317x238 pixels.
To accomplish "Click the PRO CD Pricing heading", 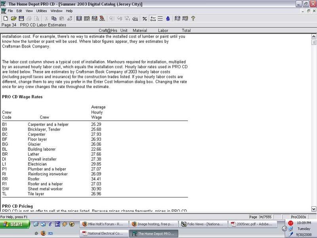I will point(17,206).
